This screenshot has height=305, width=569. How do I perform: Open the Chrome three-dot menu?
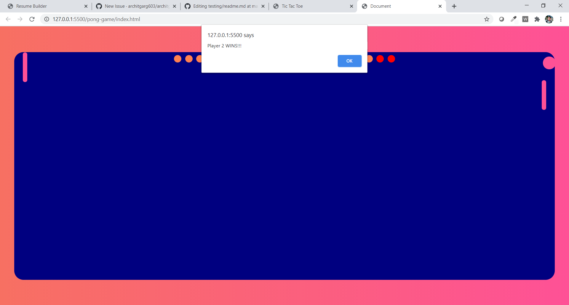coord(561,19)
